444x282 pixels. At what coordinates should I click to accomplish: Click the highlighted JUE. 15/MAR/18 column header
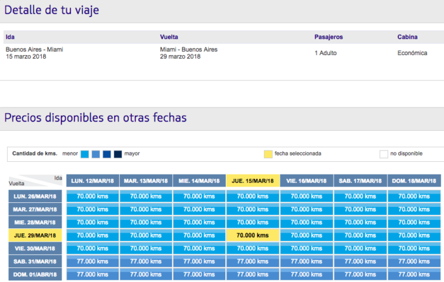click(252, 181)
